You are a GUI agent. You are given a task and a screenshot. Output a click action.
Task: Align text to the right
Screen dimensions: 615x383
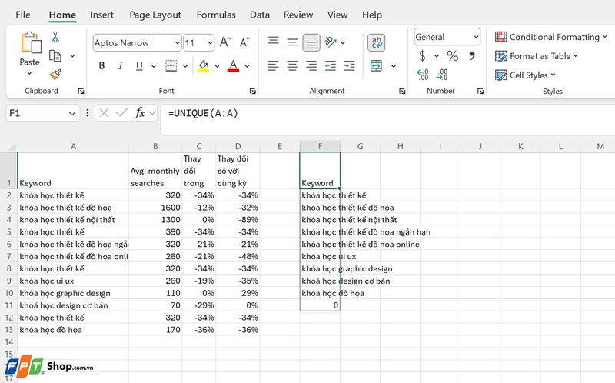[x=311, y=66]
